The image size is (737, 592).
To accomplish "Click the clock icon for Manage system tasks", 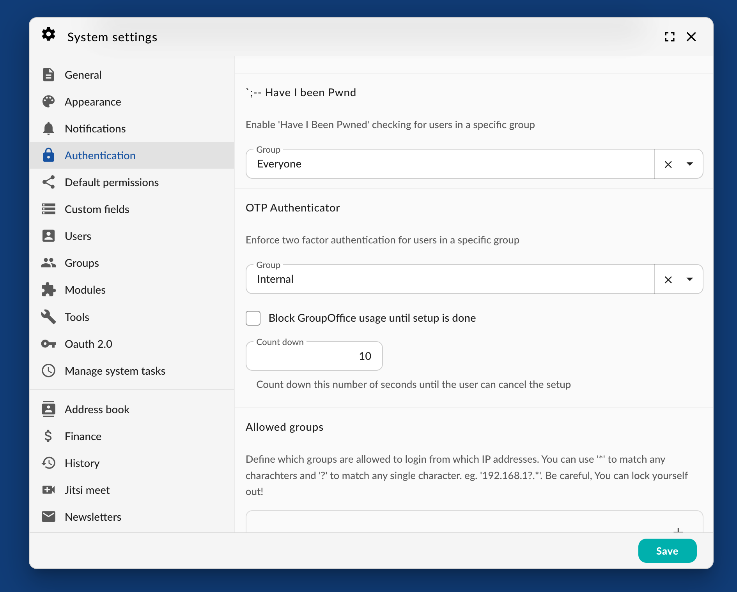I will (x=48, y=371).
